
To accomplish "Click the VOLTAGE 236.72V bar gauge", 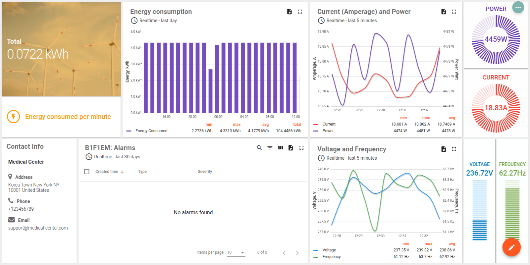I will pyautogui.click(x=479, y=210).
